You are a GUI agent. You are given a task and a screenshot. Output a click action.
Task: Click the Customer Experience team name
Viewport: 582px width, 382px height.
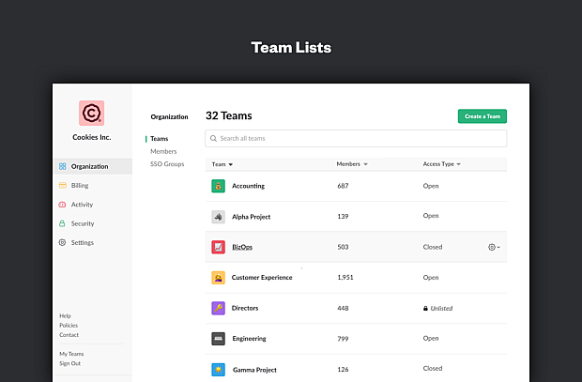point(262,278)
